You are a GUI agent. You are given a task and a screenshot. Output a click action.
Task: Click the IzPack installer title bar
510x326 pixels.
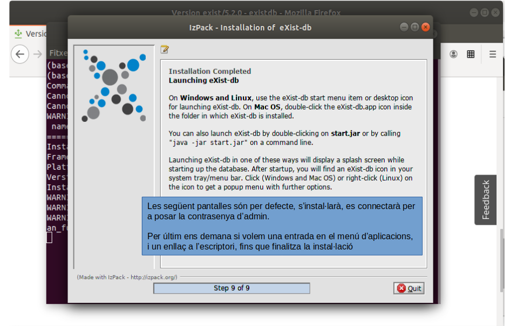[250, 27]
